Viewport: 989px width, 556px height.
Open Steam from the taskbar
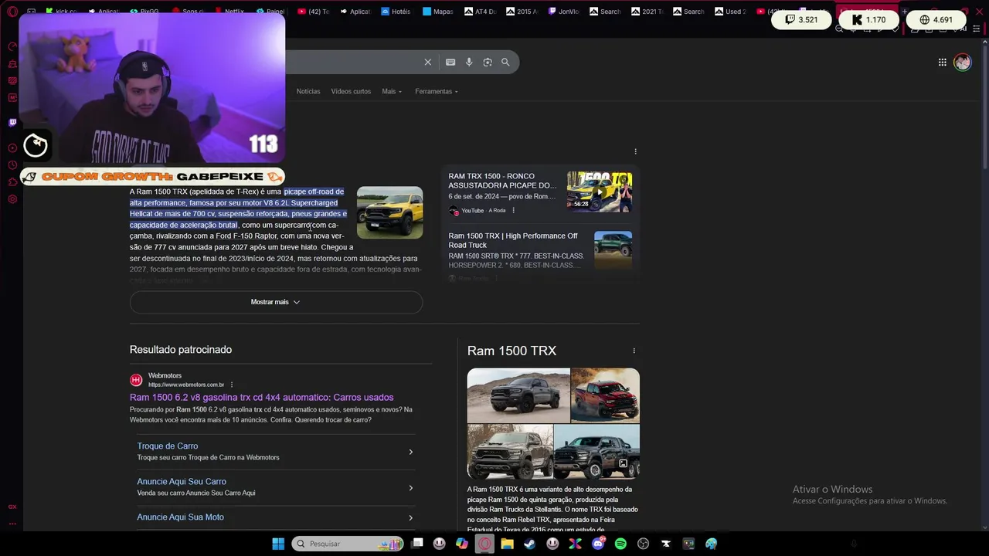click(529, 544)
